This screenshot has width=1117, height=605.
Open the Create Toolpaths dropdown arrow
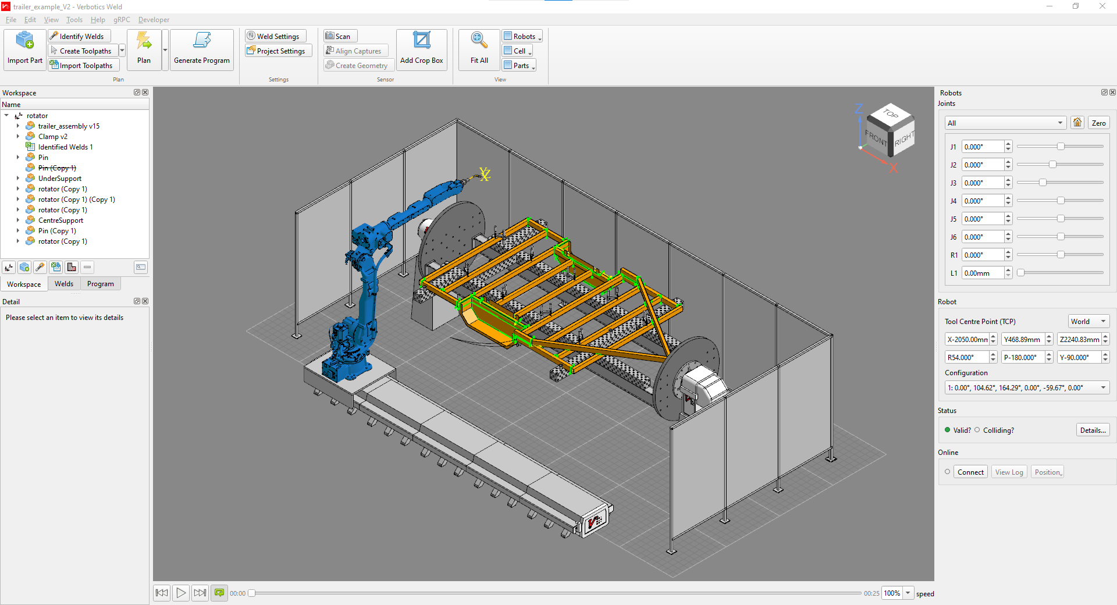click(x=122, y=51)
